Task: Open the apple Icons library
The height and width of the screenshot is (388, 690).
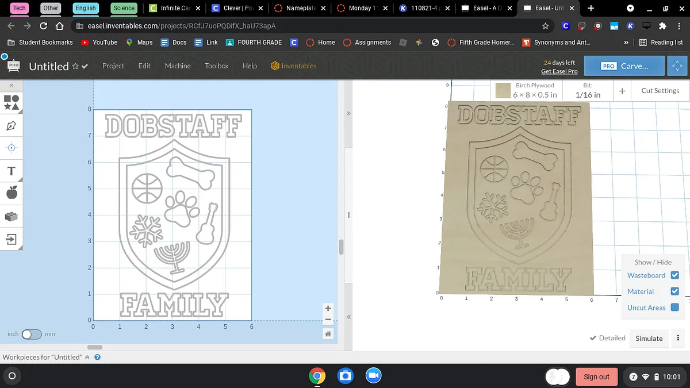Action: (x=11, y=193)
